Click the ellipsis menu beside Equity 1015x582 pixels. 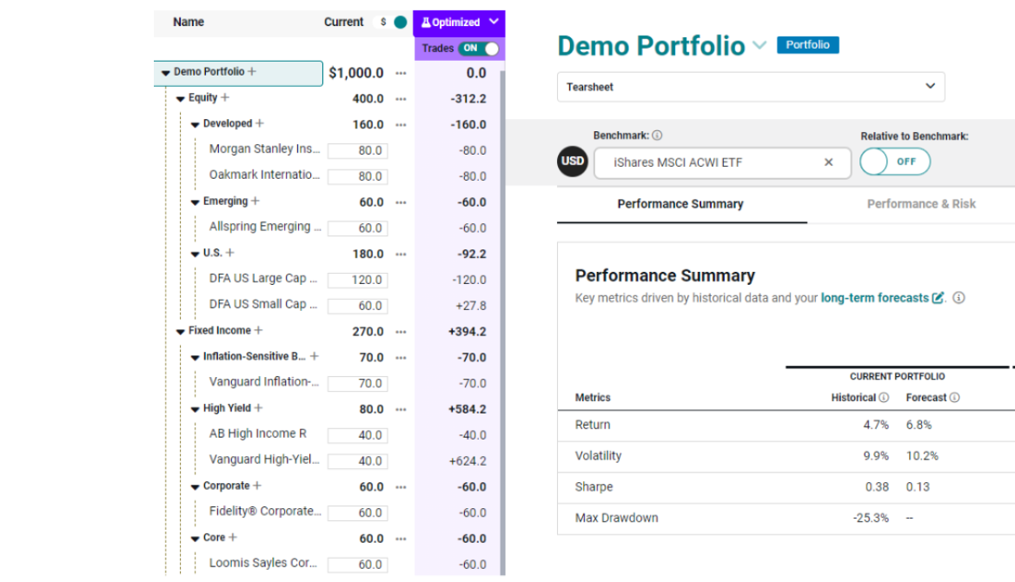coord(401,98)
